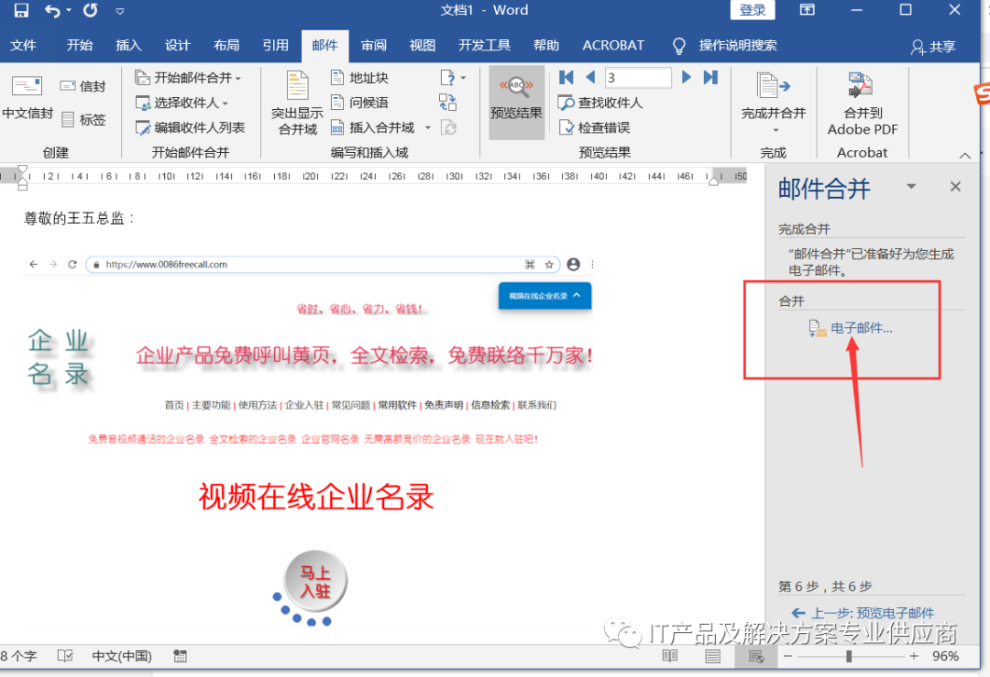Switch to the 视图 tab
Viewport: 990px width, 677px height.
coord(423,46)
